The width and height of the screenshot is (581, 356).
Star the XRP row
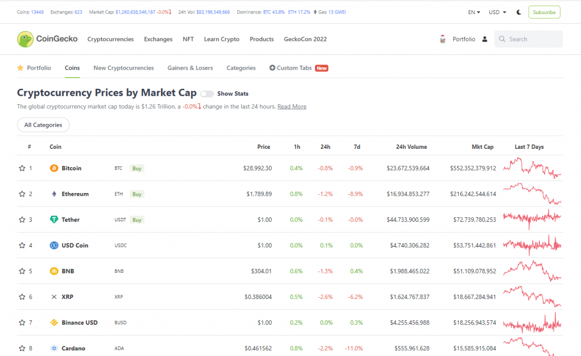click(x=22, y=297)
